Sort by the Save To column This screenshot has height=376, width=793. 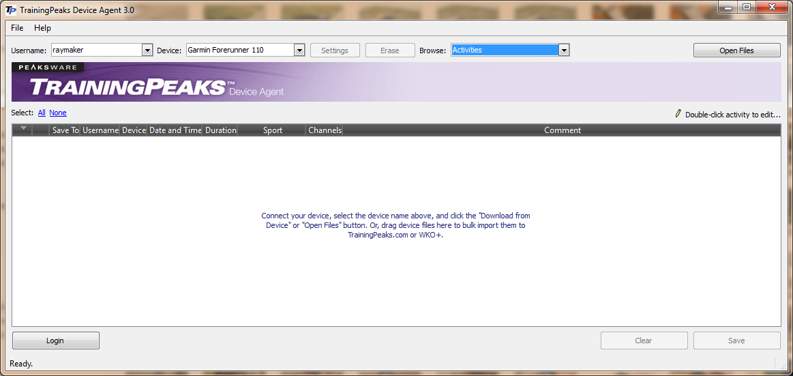tap(65, 130)
